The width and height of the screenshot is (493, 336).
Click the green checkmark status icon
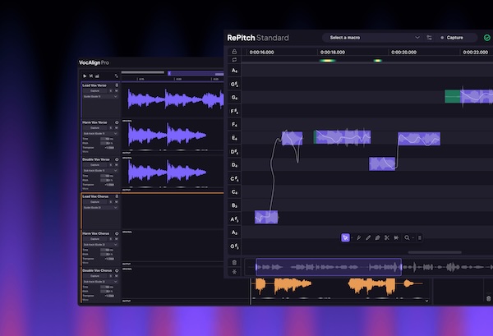[486, 38]
